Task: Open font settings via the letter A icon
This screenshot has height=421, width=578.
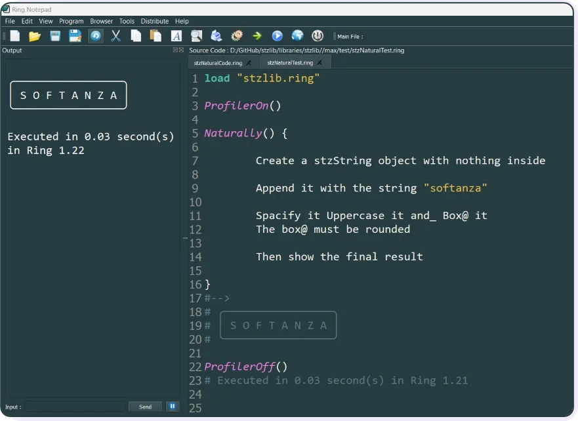Action: click(x=176, y=36)
